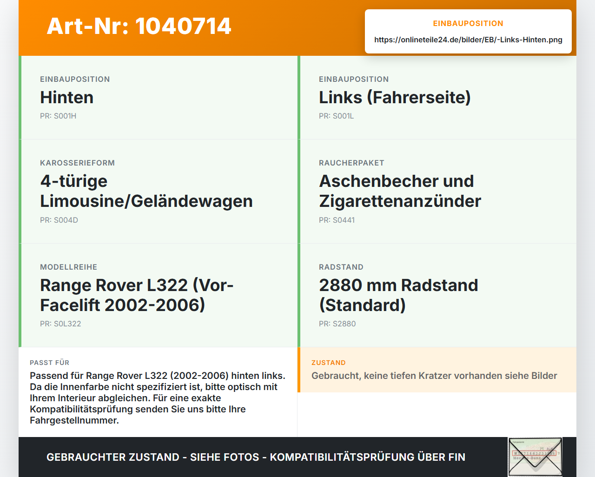Screen dimensions: 595x477
Task: Click the Gebrauchter Zustand footer banner text
Action: tap(256, 457)
